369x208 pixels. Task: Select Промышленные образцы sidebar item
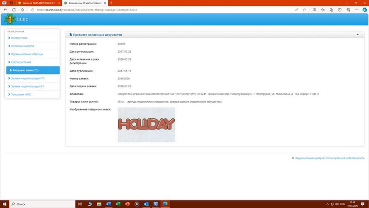26,54
